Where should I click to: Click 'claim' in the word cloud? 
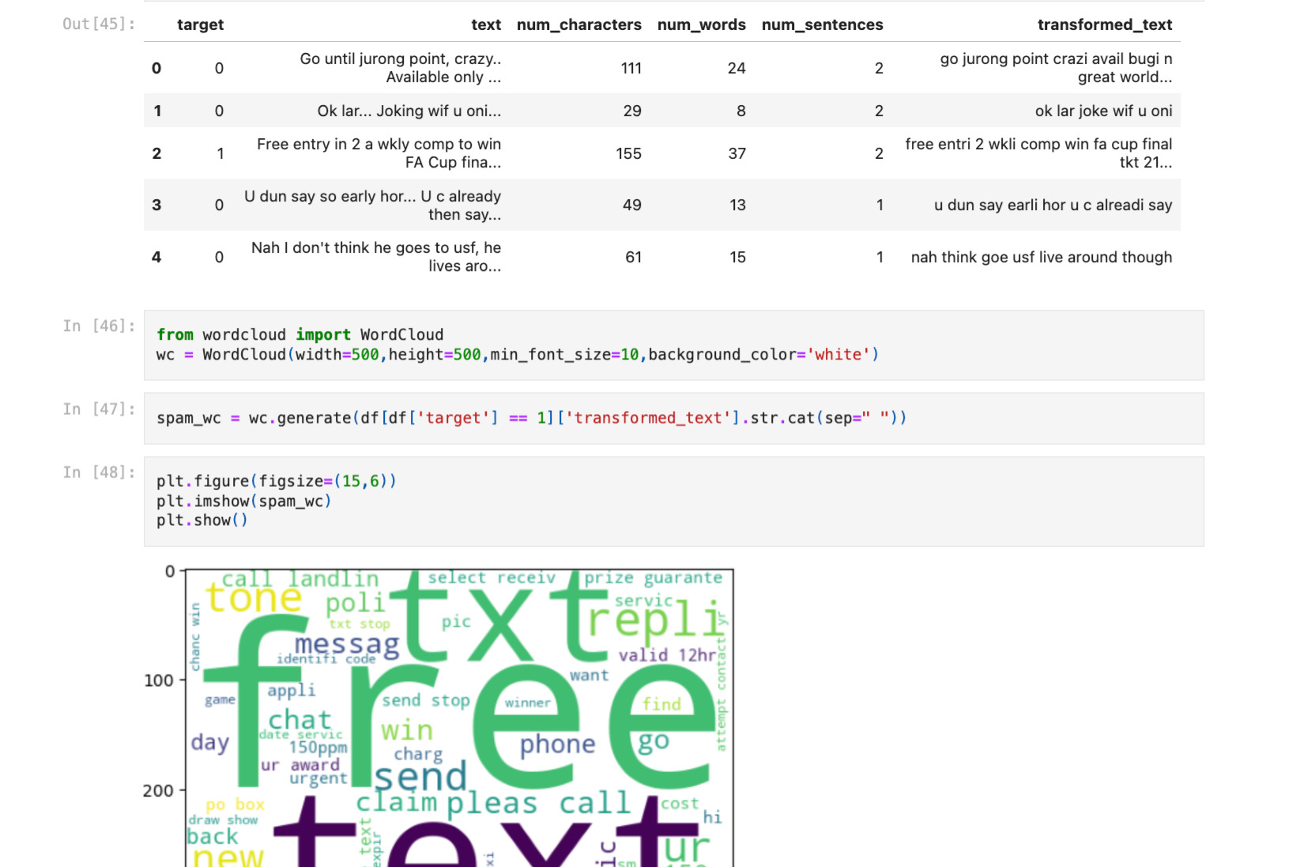pyautogui.click(x=396, y=802)
